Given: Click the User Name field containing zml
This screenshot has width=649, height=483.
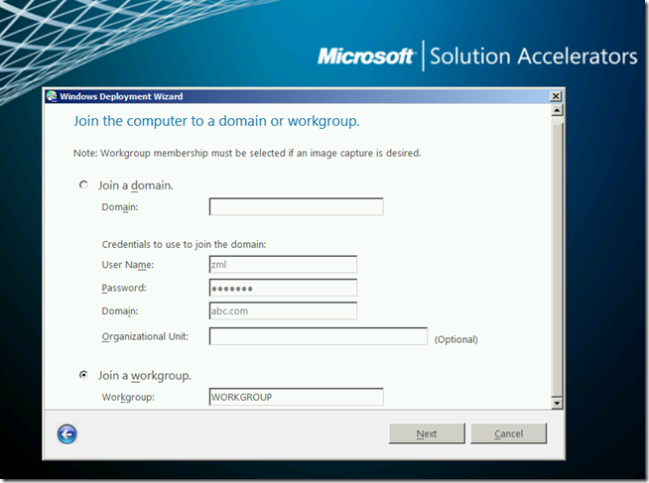Looking at the screenshot, I should point(283,265).
